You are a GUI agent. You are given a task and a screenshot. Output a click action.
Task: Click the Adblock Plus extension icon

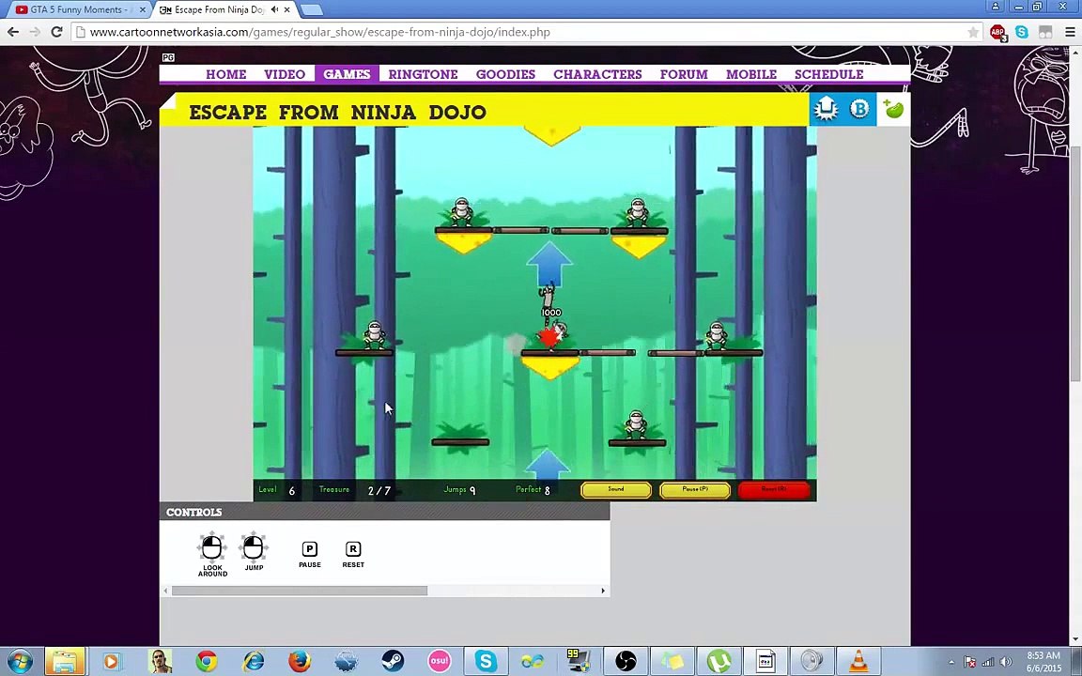coord(997,32)
